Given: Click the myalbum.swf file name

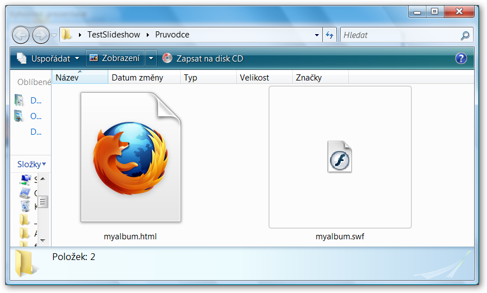Looking at the screenshot, I should click(x=340, y=237).
